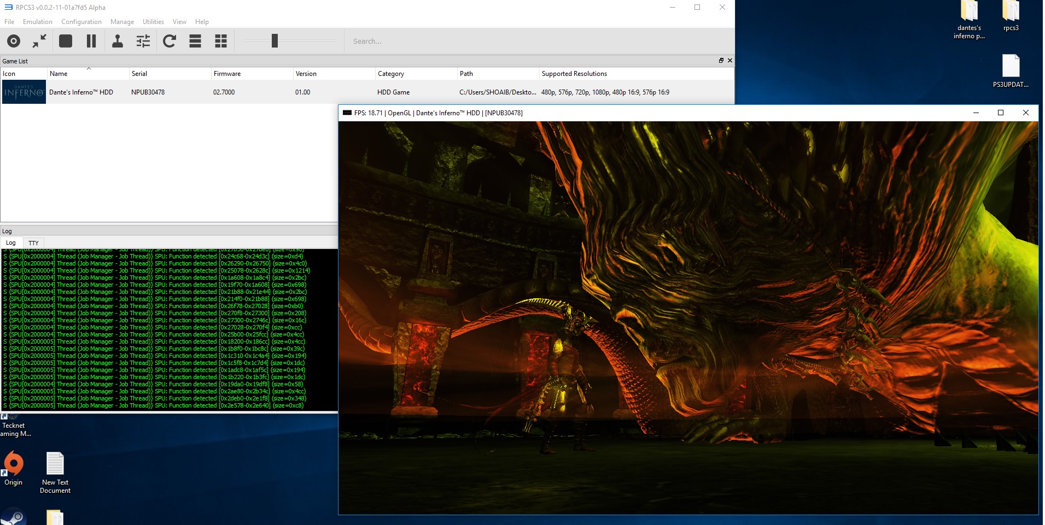1045x525 pixels.
Task: Open the configuration sliders icon
Action: pyautogui.click(x=143, y=41)
